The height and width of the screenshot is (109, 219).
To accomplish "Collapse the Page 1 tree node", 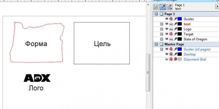I will (156, 14).
